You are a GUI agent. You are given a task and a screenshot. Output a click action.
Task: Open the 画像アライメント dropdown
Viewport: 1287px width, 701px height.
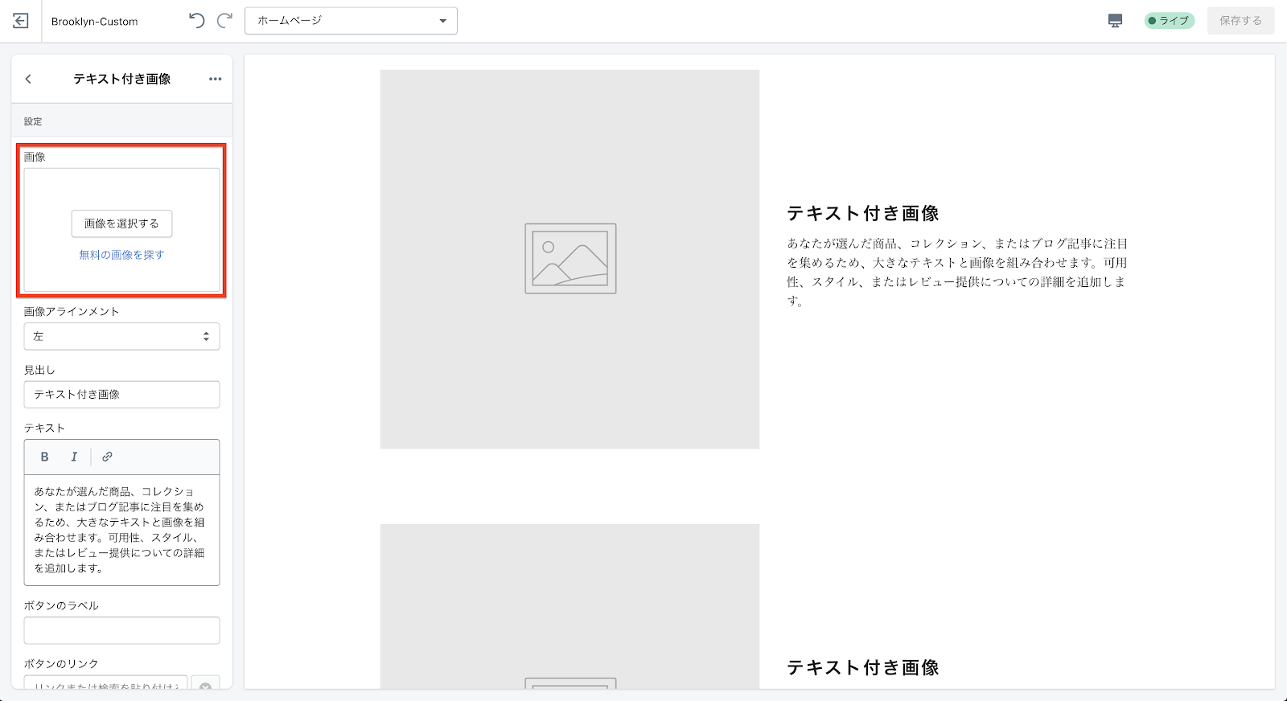pos(121,336)
